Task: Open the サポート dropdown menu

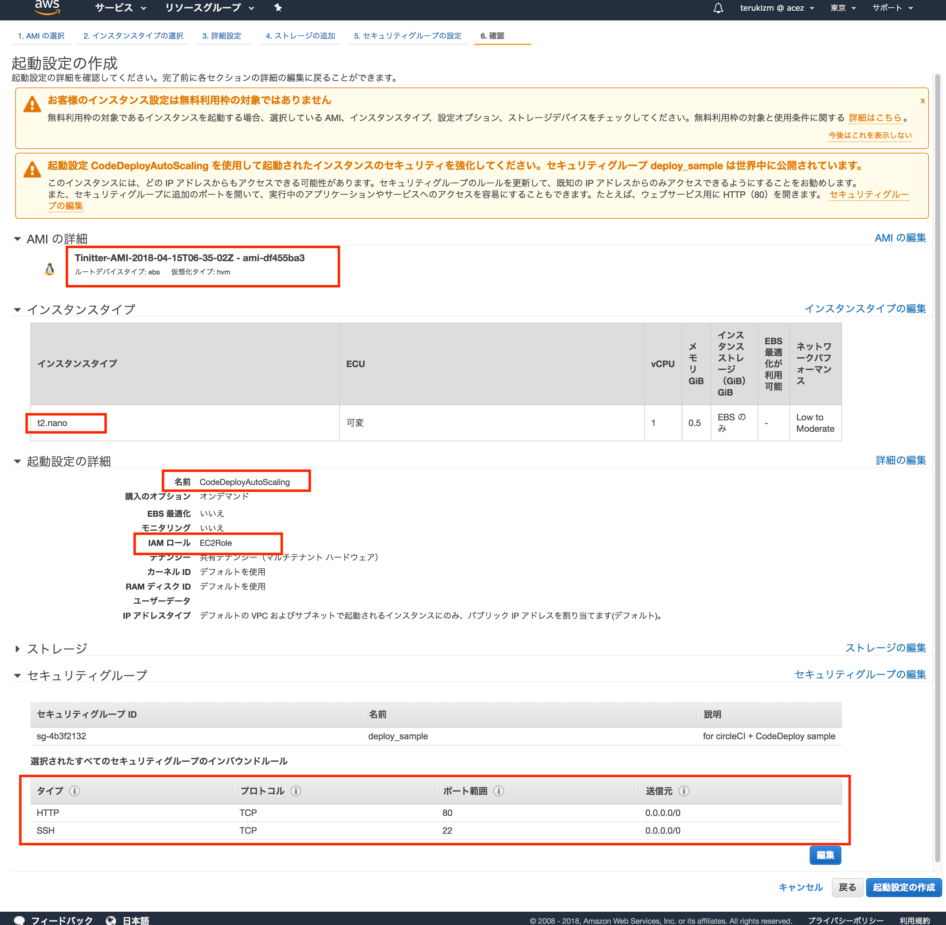Action: (892, 8)
